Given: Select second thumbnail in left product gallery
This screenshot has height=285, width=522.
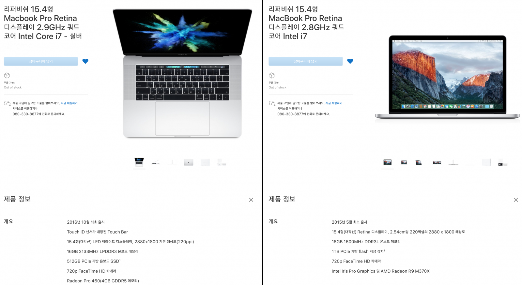Looking at the screenshot, I should click(x=156, y=162).
